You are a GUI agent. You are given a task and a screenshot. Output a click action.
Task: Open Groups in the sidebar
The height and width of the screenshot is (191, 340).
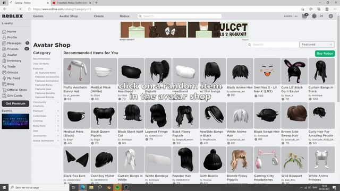10,73
